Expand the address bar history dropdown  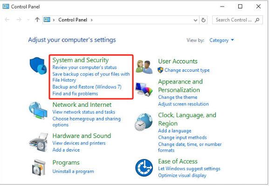click(195, 20)
